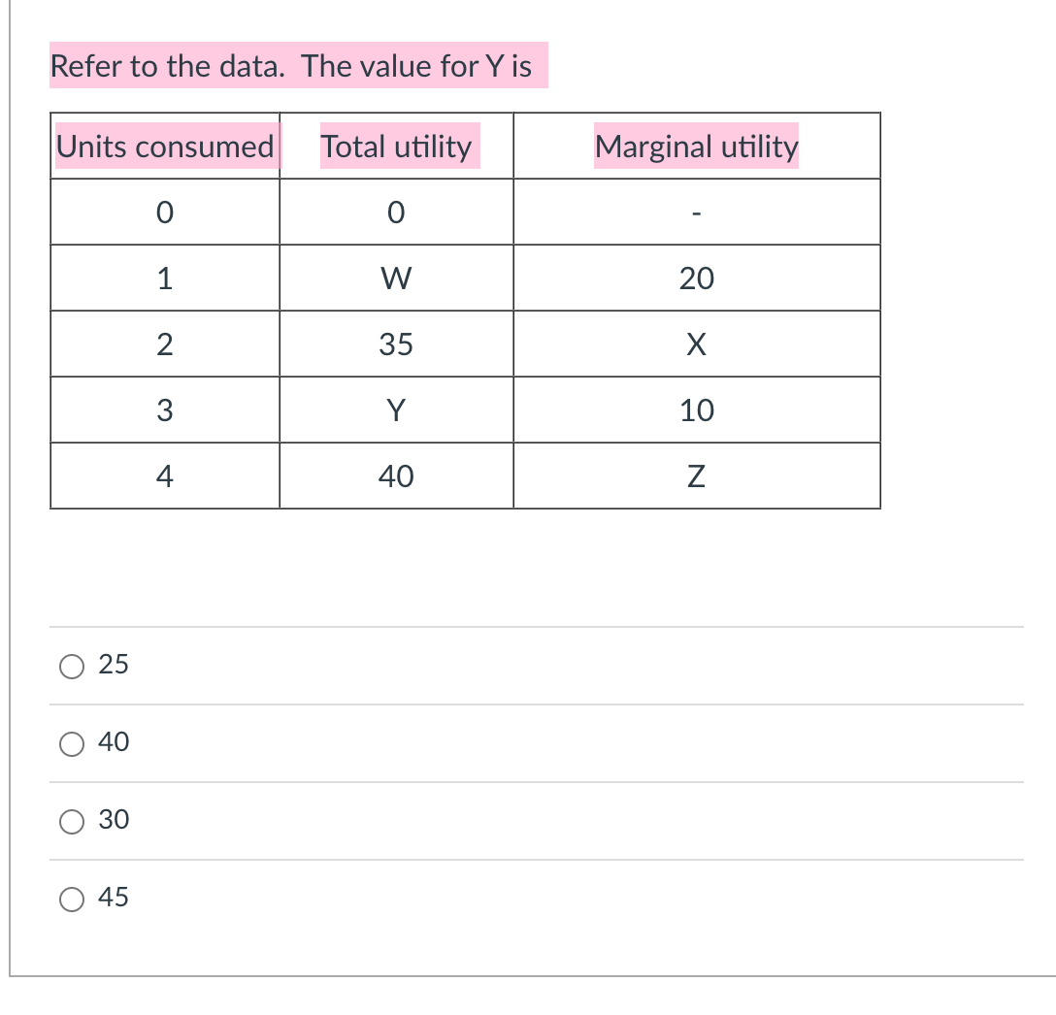
Task: Click the units consumed value 4
Action: pos(163,475)
